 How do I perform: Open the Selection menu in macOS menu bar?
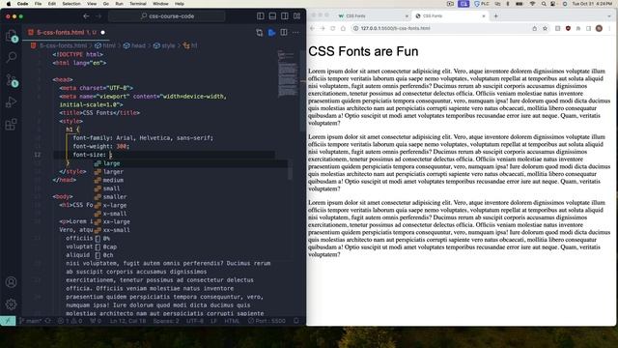(x=71, y=4)
